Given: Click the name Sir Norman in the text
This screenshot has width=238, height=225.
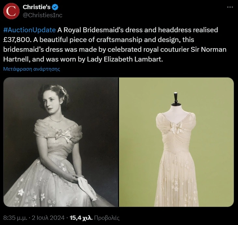Looking at the screenshot, I should click(x=209, y=49).
